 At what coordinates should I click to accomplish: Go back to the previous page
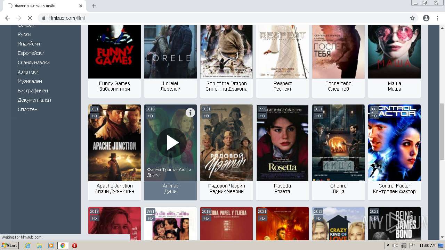point(8,18)
